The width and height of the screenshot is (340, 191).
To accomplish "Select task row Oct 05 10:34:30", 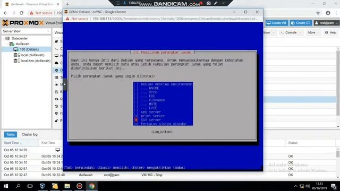I will 32,150.
